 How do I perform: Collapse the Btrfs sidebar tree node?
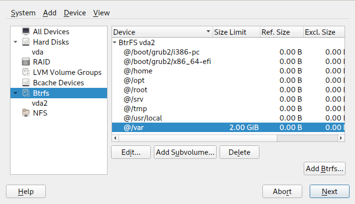tap(15, 93)
